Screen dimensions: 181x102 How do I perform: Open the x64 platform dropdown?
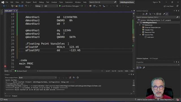pyautogui.click(x=51, y=6)
